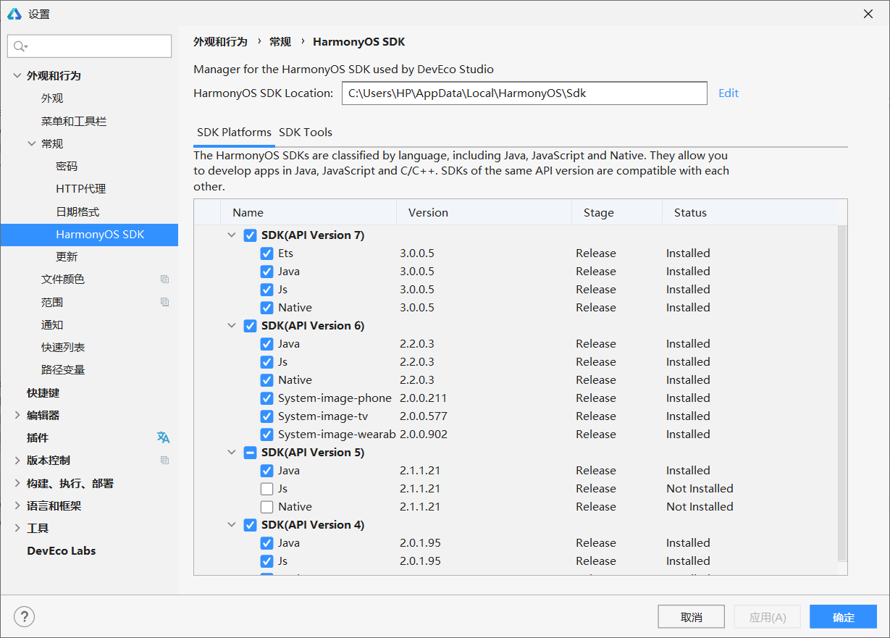Click the 取消 button

[x=692, y=617]
